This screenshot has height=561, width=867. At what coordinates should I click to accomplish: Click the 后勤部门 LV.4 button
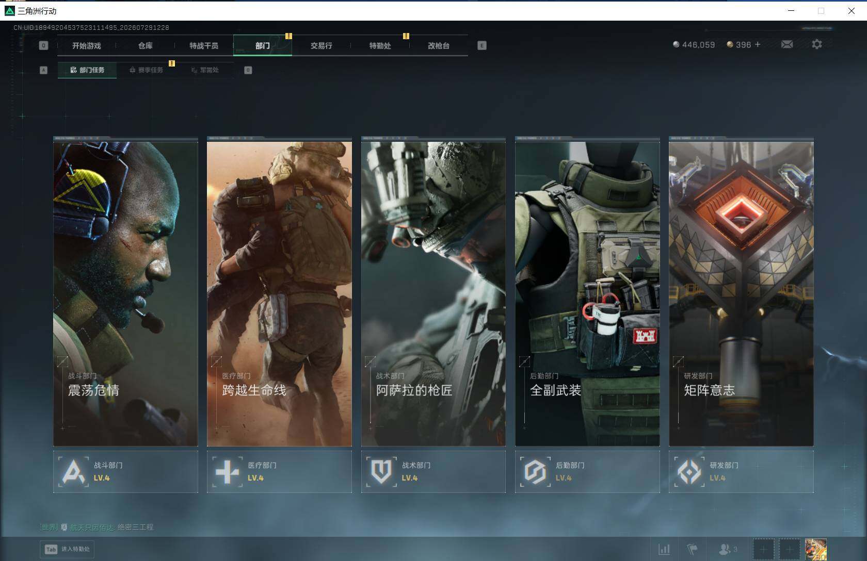point(587,472)
